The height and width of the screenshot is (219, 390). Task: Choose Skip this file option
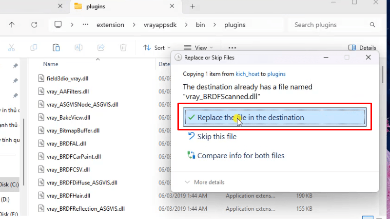tap(216, 137)
